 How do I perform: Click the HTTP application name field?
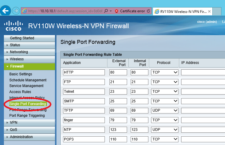click(84, 72)
